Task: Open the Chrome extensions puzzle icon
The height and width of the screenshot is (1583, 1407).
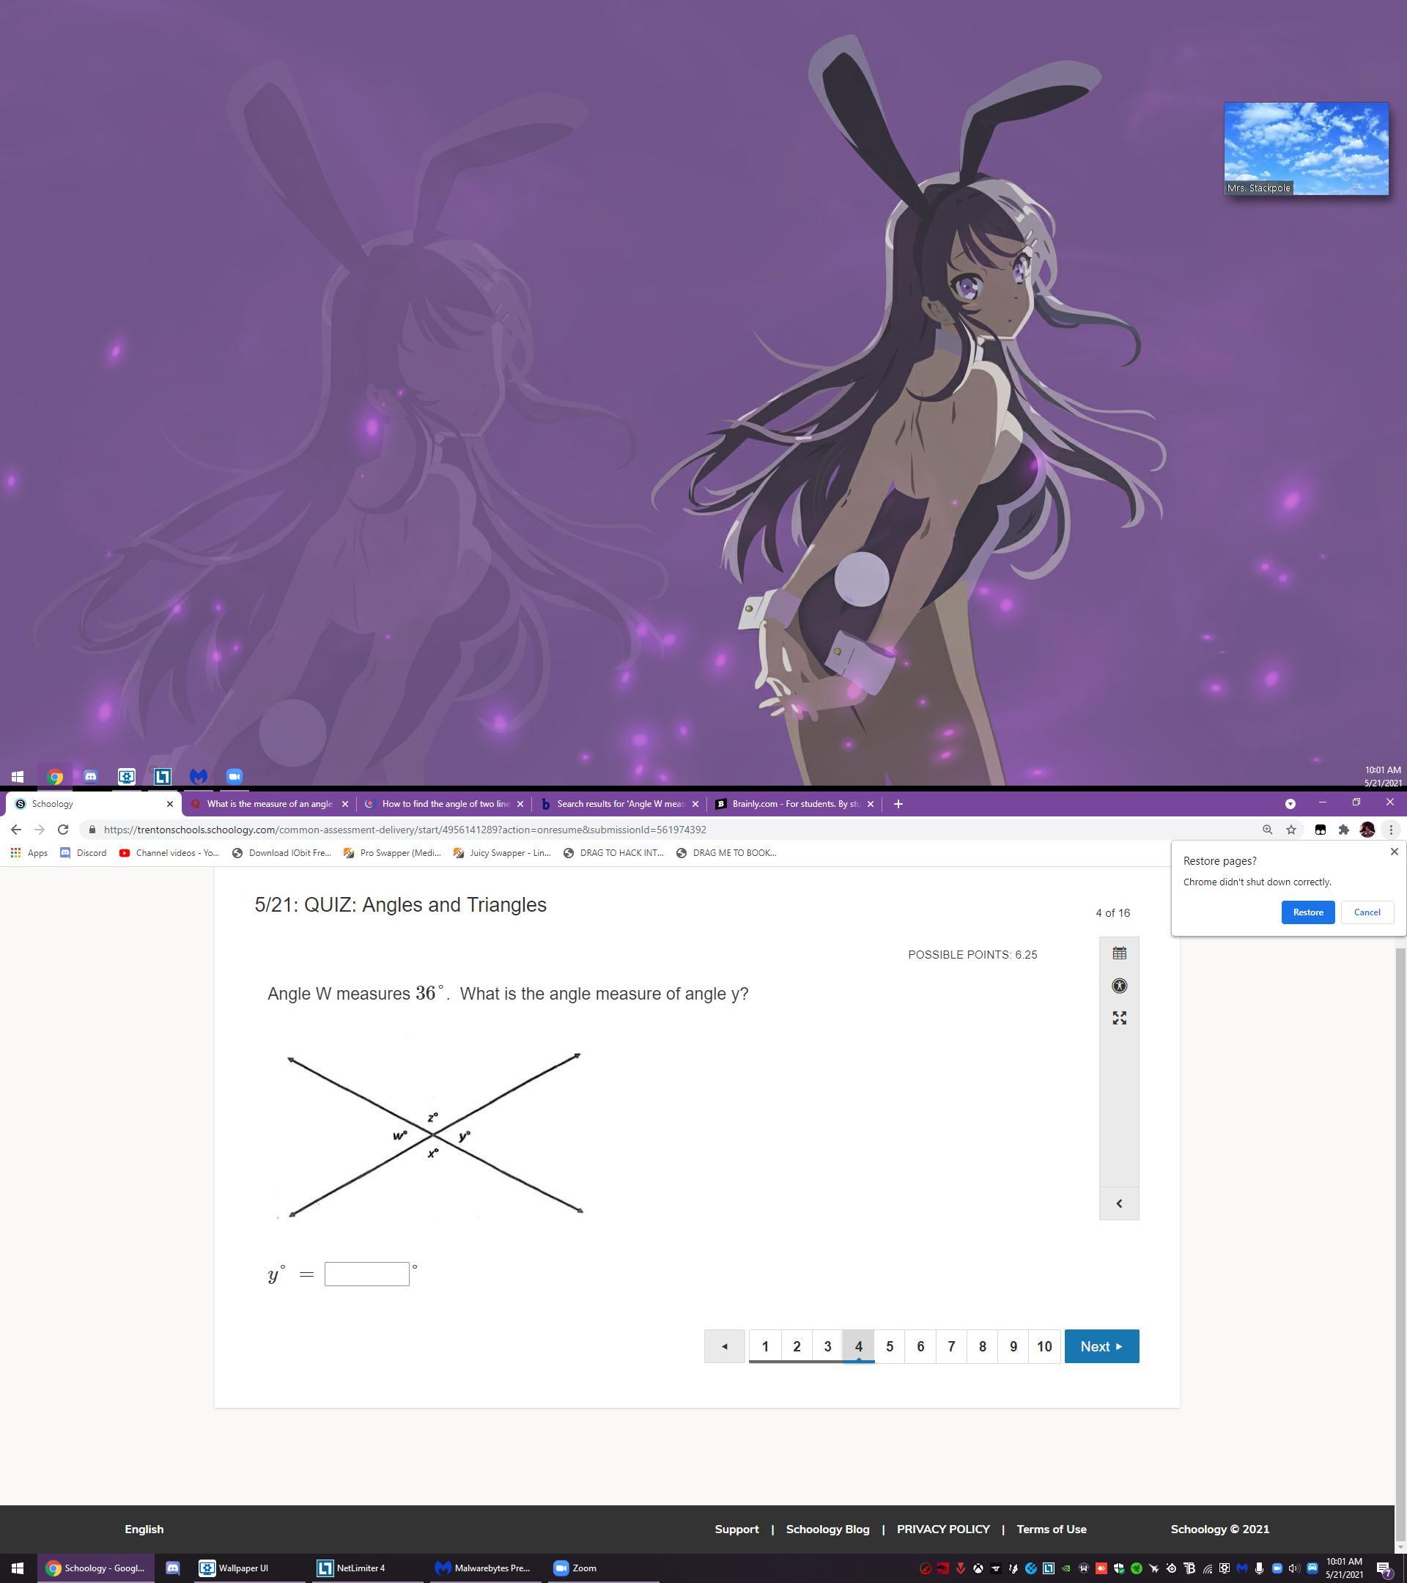Action: tap(1343, 830)
